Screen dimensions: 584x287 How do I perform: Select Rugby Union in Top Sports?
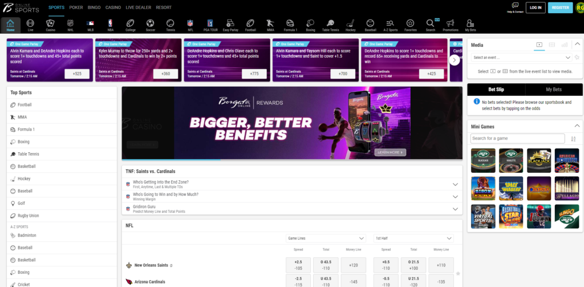[x=62, y=216]
